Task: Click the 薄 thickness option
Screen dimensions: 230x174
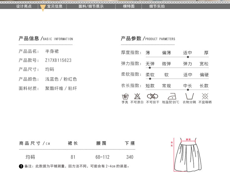Action: coord(148,52)
